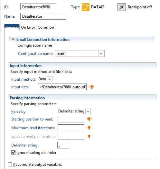Click lightbulb next to Maximum read iterations
This screenshot has width=160, height=169.
tap(89, 128)
